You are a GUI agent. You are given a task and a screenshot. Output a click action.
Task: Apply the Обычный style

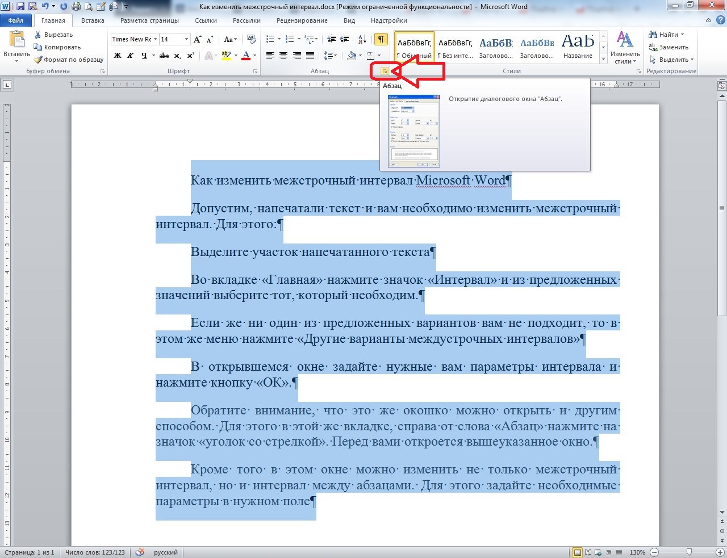pyautogui.click(x=414, y=47)
